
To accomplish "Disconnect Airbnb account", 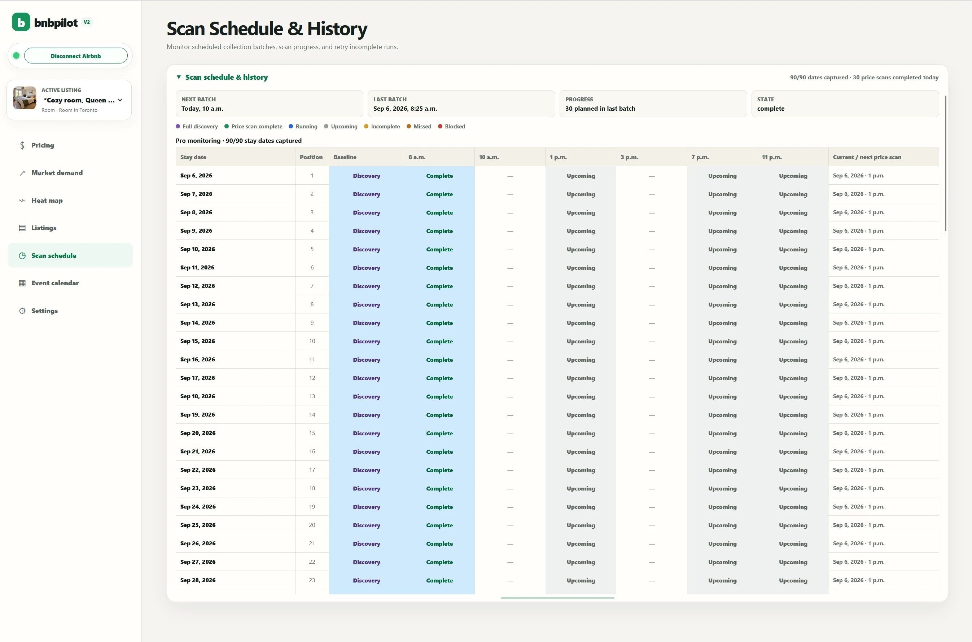I will click(x=76, y=56).
